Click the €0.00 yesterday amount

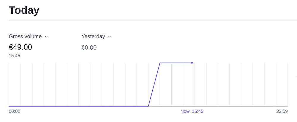[89, 47]
